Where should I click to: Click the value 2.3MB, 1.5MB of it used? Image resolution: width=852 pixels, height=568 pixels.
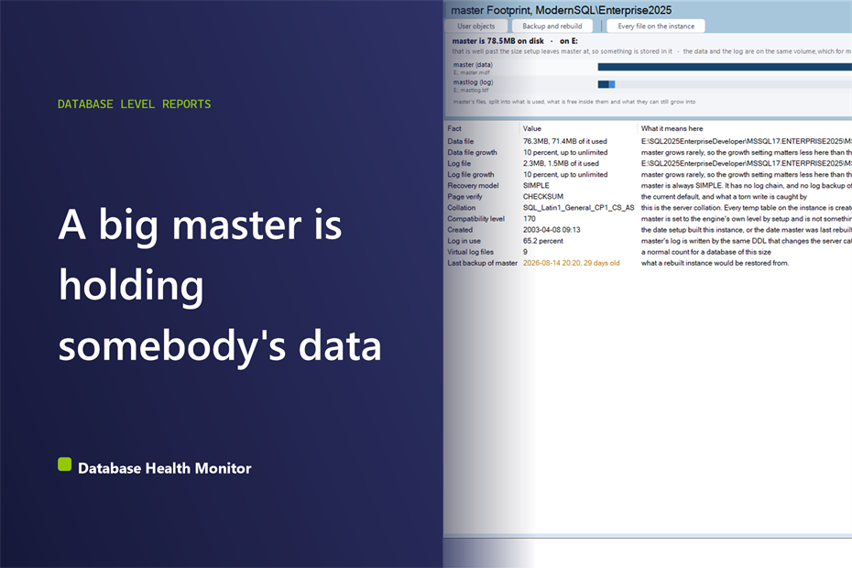(561, 164)
